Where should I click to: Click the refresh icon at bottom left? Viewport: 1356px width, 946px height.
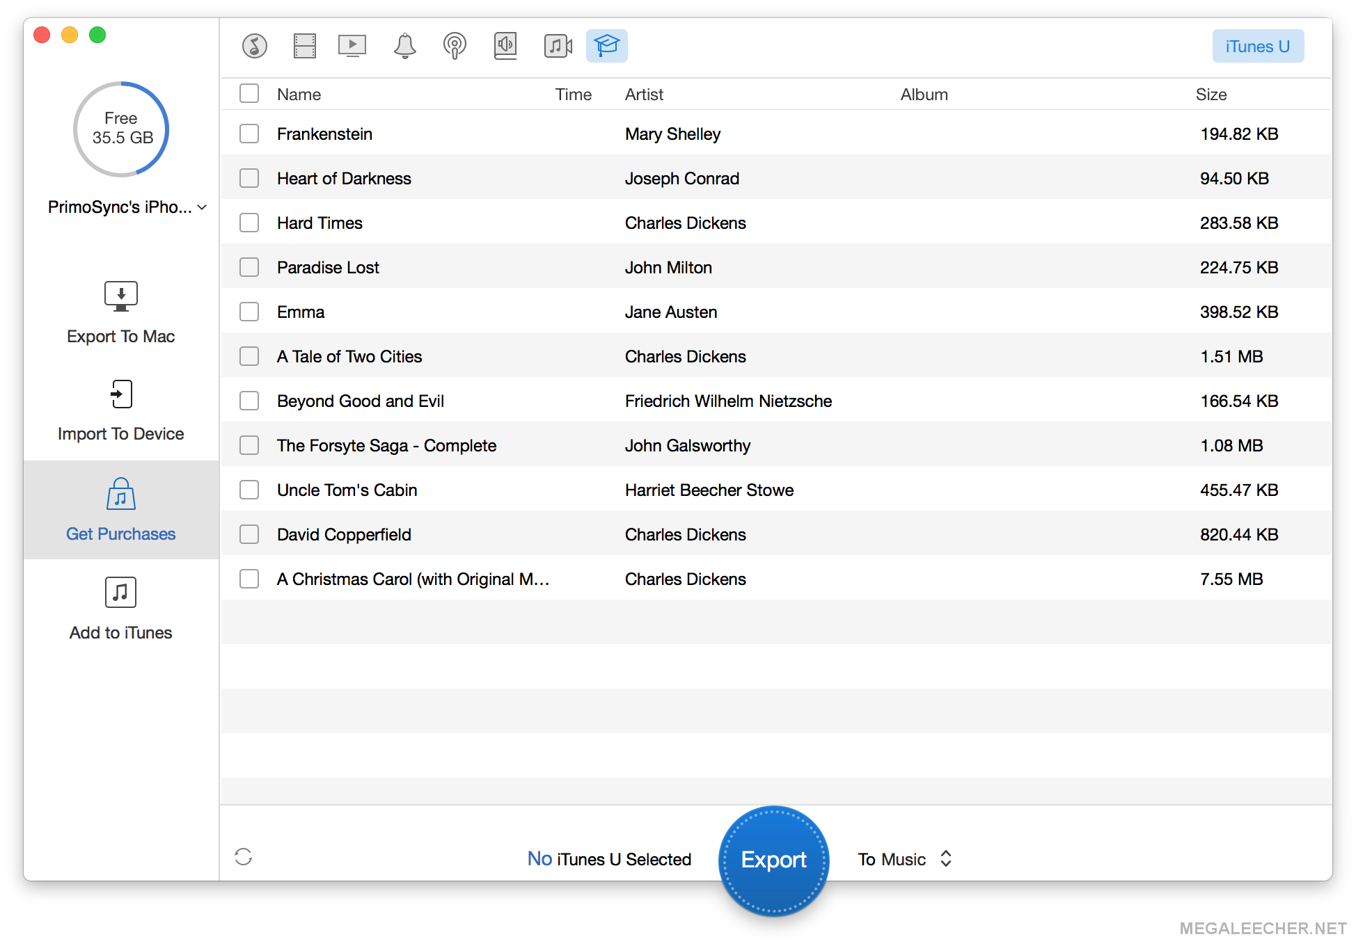pyautogui.click(x=243, y=856)
